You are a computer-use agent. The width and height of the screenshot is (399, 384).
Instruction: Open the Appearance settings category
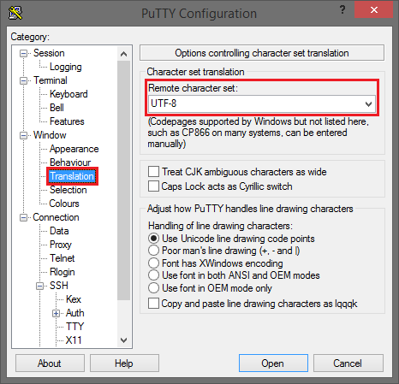[x=74, y=149]
